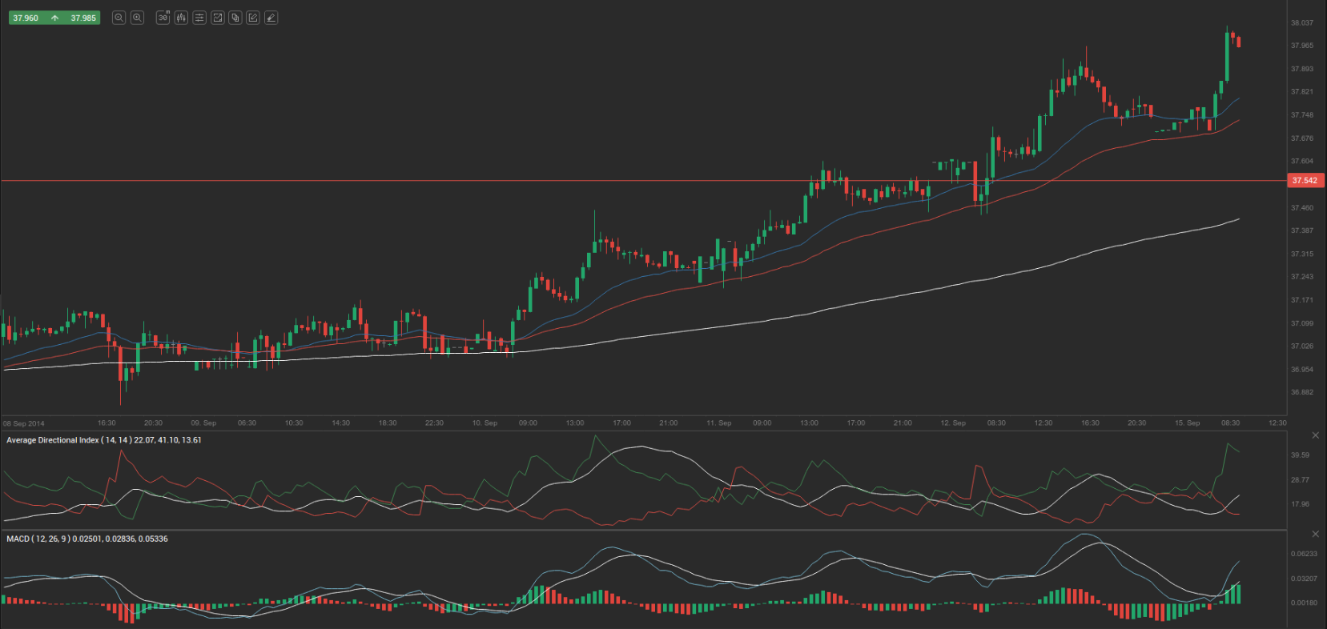This screenshot has height=629, width=1327.
Task: Click the red 37.542 price level tag
Action: pos(1305,181)
